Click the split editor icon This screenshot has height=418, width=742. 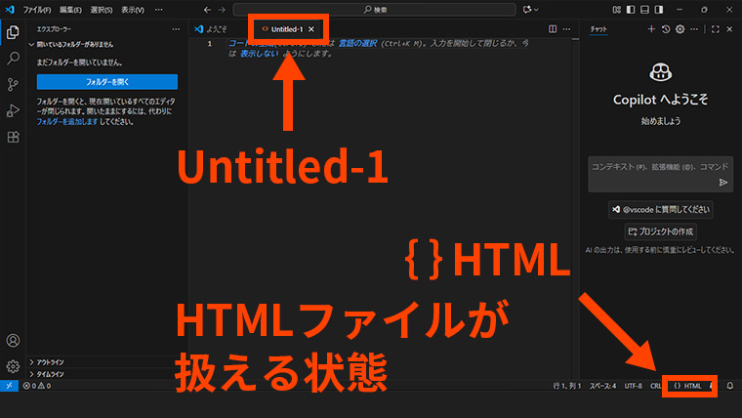553,29
